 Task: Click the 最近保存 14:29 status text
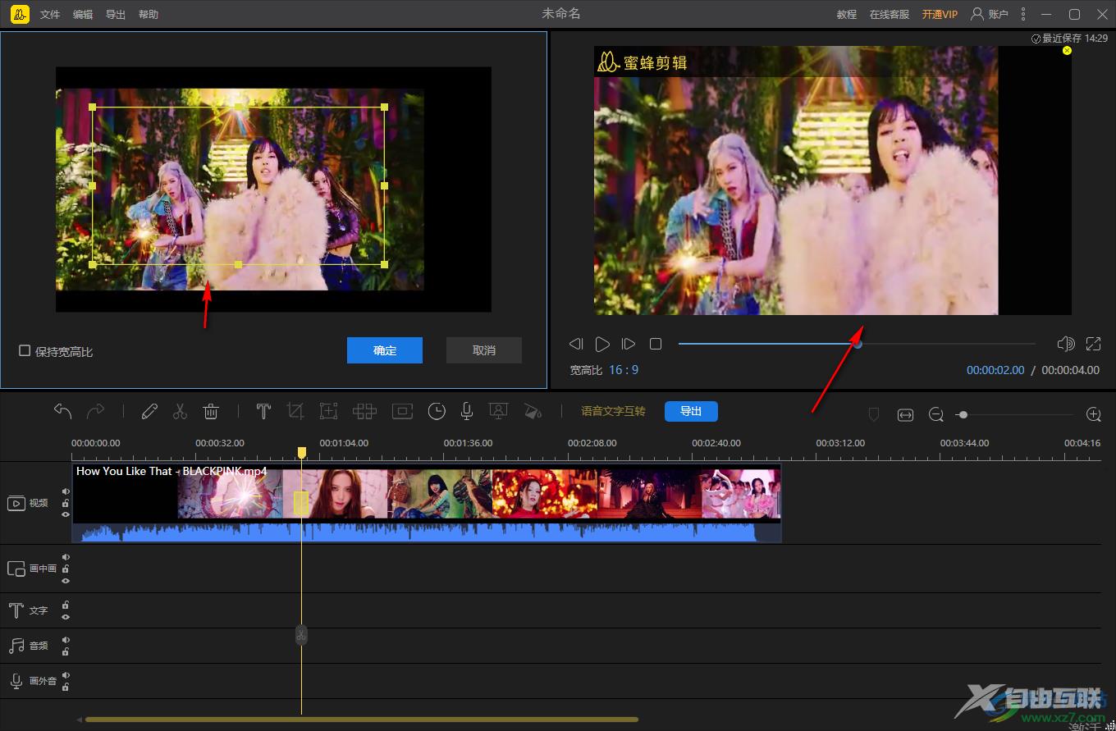pos(1069,39)
